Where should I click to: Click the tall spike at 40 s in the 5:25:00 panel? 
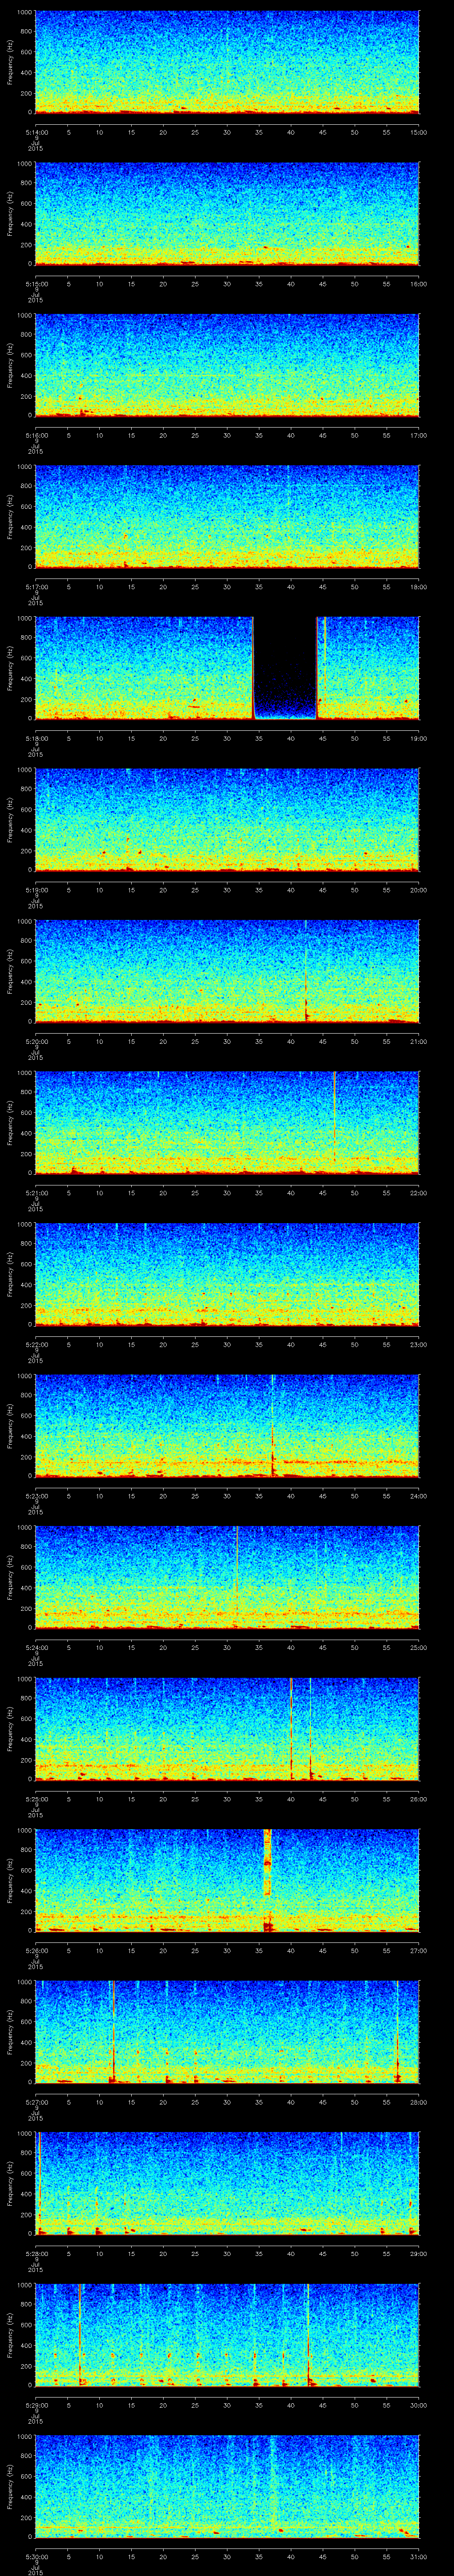tap(291, 1728)
